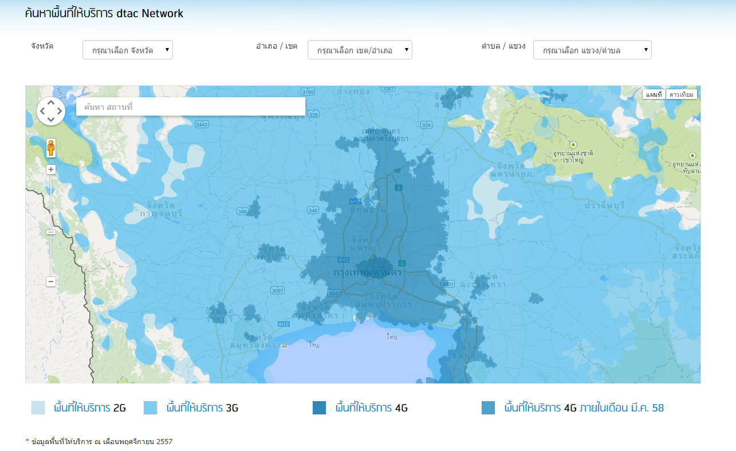The image size is (736, 451).
Task: Zoom out with the minus button
Action: tap(51, 282)
